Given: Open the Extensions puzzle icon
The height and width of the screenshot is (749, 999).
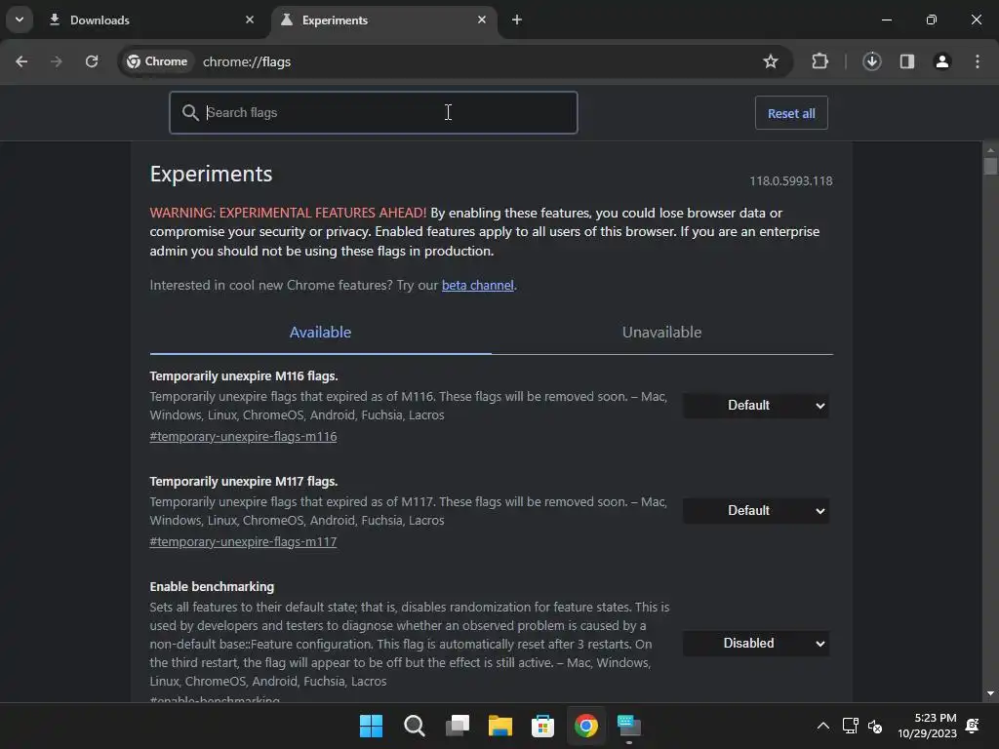Looking at the screenshot, I should click(x=819, y=61).
